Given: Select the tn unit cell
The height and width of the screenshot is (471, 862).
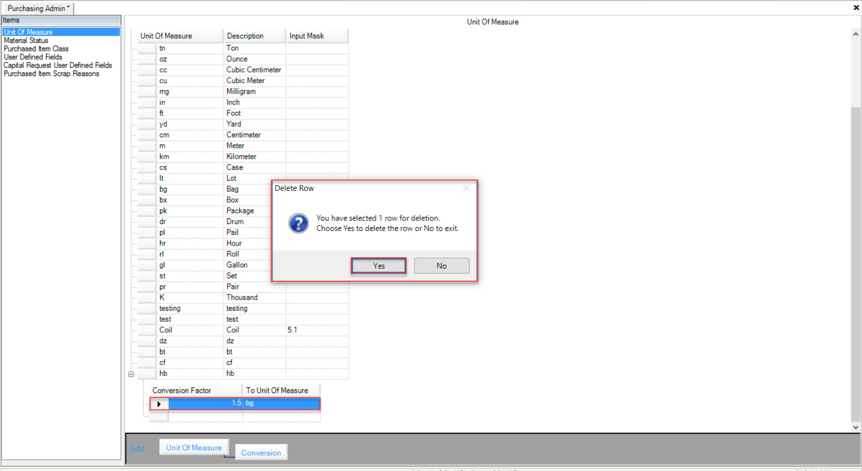Looking at the screenshot, I should pos(190,48).
